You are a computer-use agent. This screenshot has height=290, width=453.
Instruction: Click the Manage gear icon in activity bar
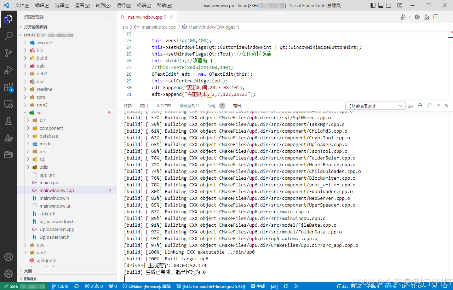(8, 274)
